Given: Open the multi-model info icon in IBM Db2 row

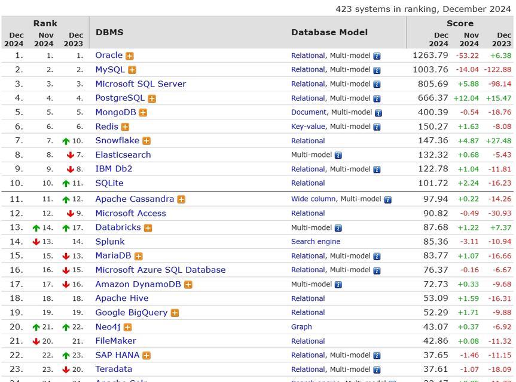Looking at the screenshot, I should [377, 170].
